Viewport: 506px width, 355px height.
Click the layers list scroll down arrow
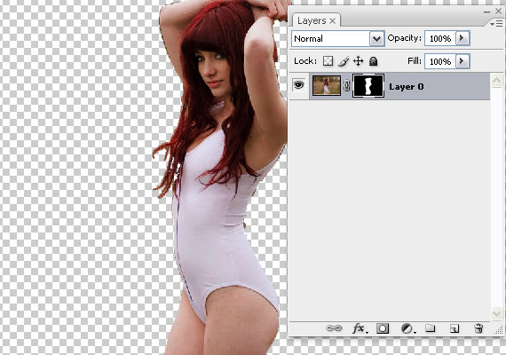click(x=496, y=313)
